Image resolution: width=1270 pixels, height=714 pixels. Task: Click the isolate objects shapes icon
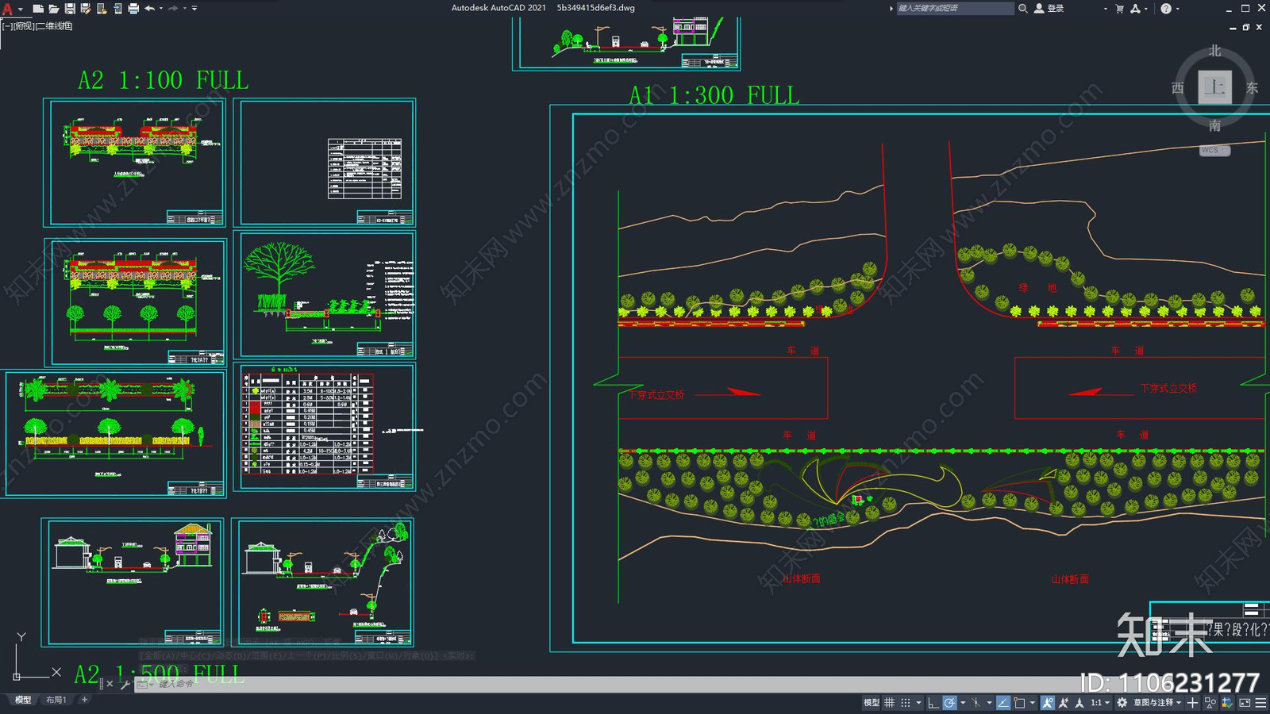click(x=1210, y=703)
